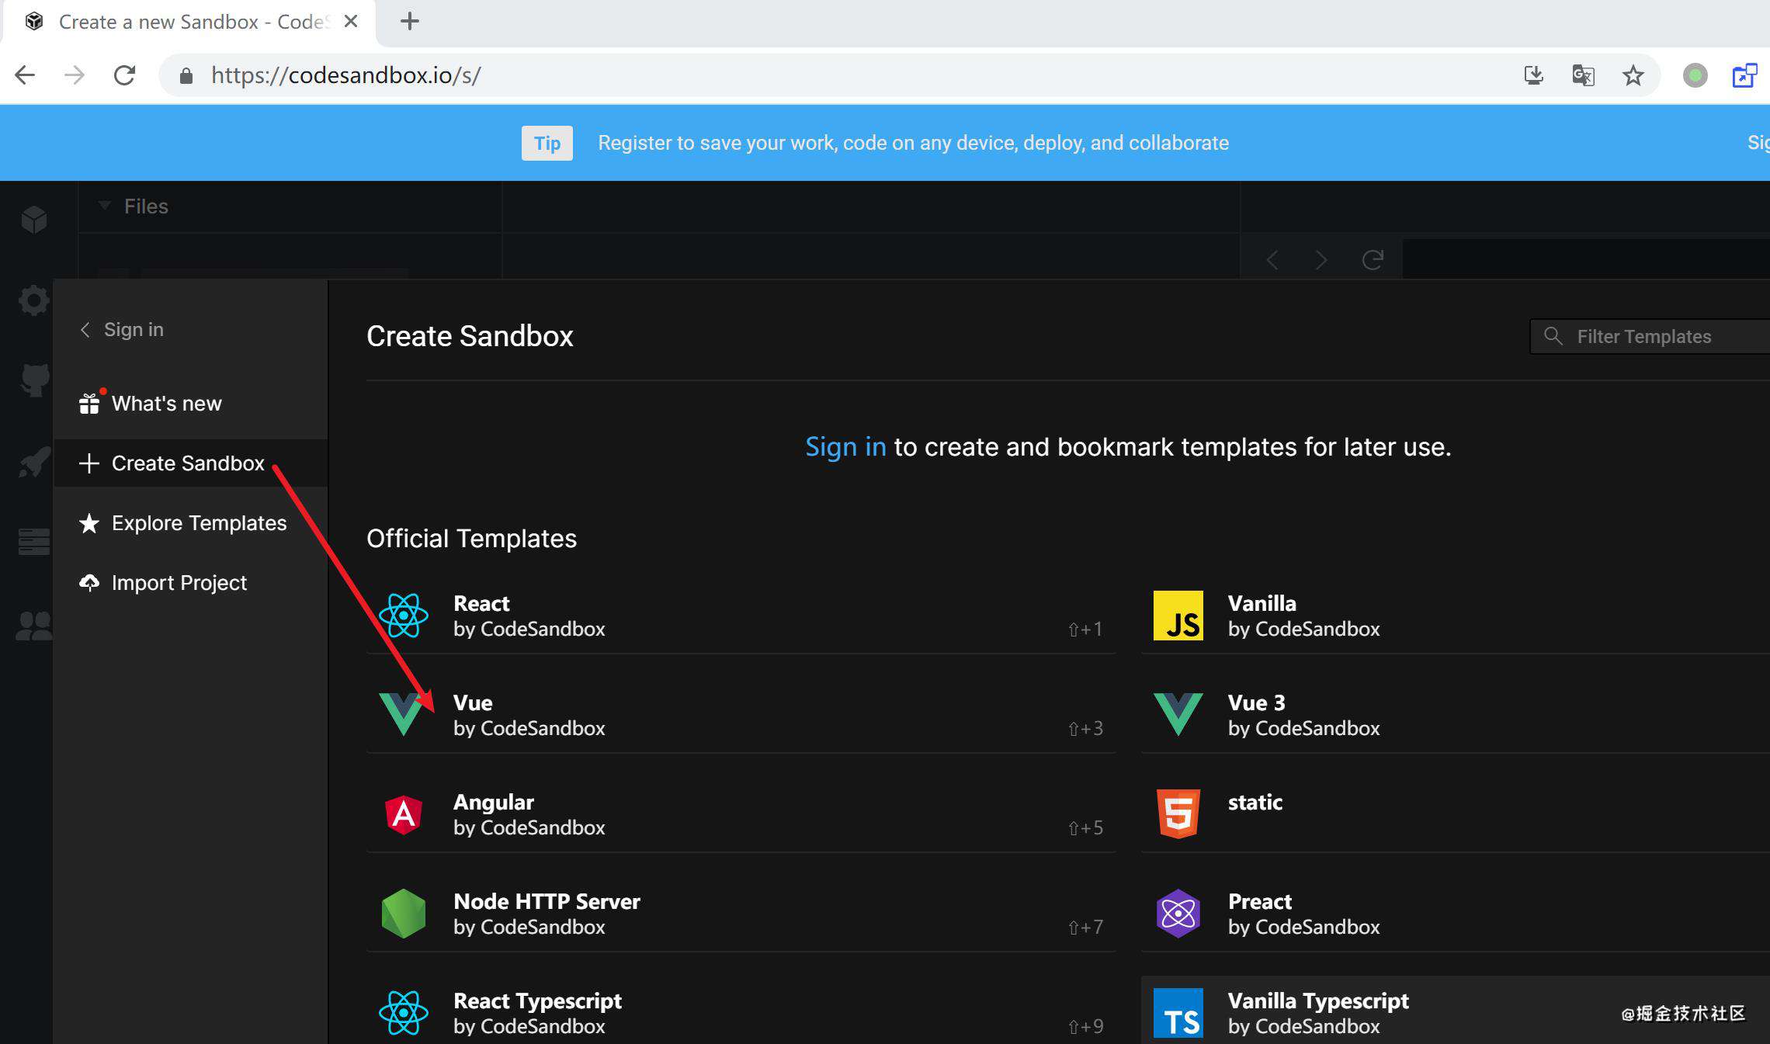Click the Preact template title
The height and width of the screenshot is (1044, 1770).
pos(1259,901)
